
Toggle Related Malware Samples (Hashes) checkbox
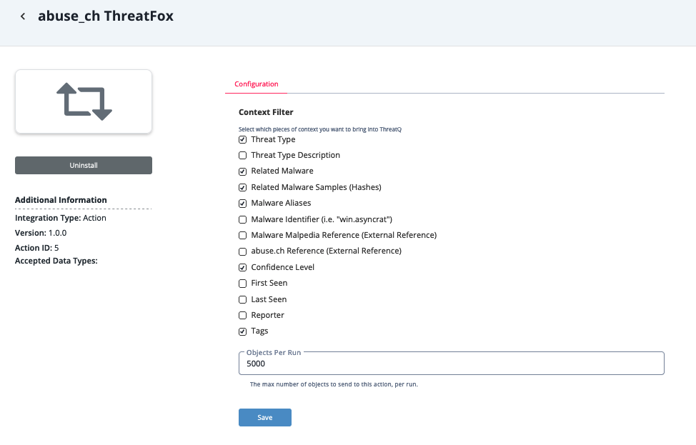242,187
